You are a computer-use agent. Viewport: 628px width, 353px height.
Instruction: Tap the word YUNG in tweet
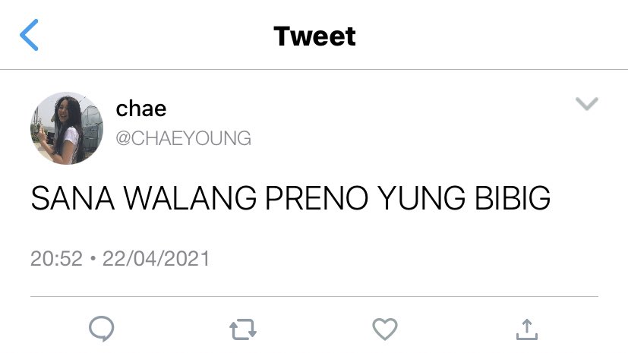(421, 197)
